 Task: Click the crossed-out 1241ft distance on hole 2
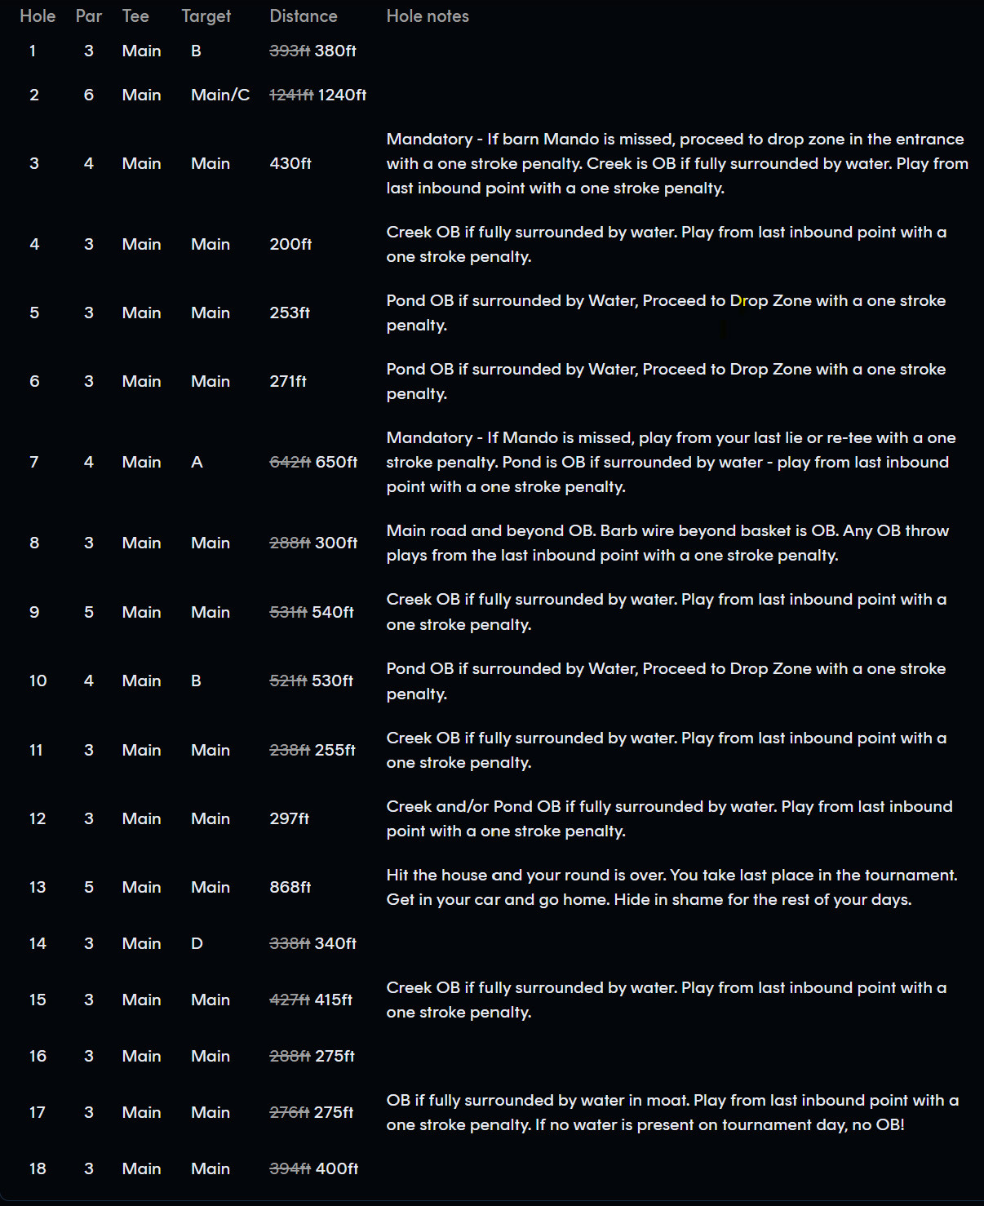pyautogui.click(x=291, y=95)
